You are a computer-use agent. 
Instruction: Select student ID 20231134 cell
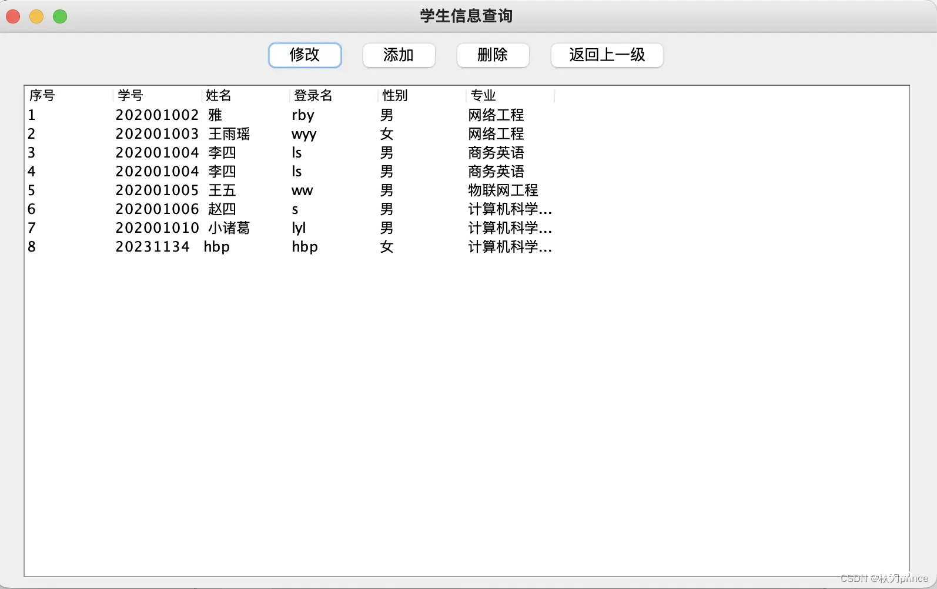tap(157, 247)
